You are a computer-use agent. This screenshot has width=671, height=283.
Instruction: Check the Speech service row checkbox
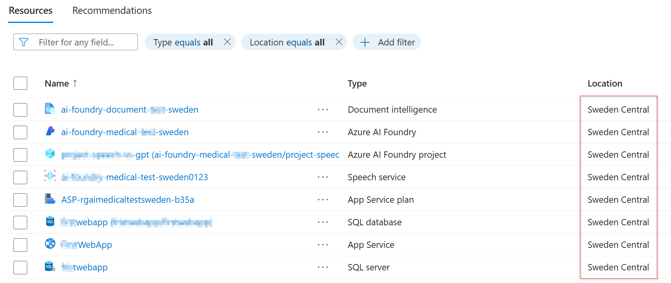20,177
